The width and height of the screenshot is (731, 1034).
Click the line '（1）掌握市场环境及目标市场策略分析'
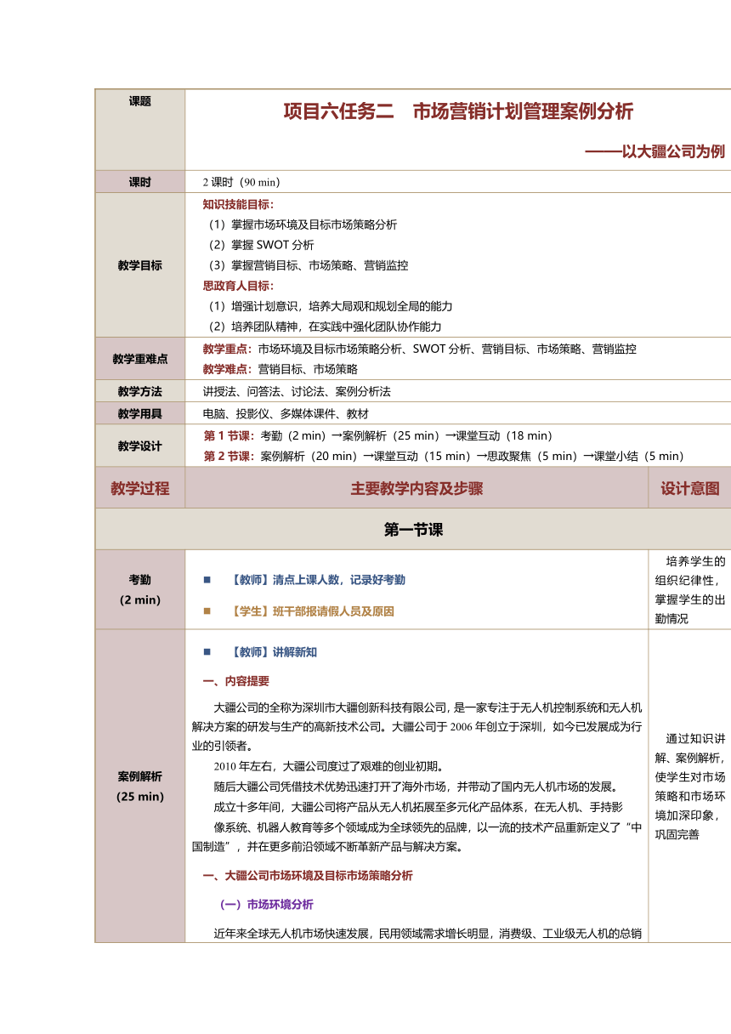[300, 224]
